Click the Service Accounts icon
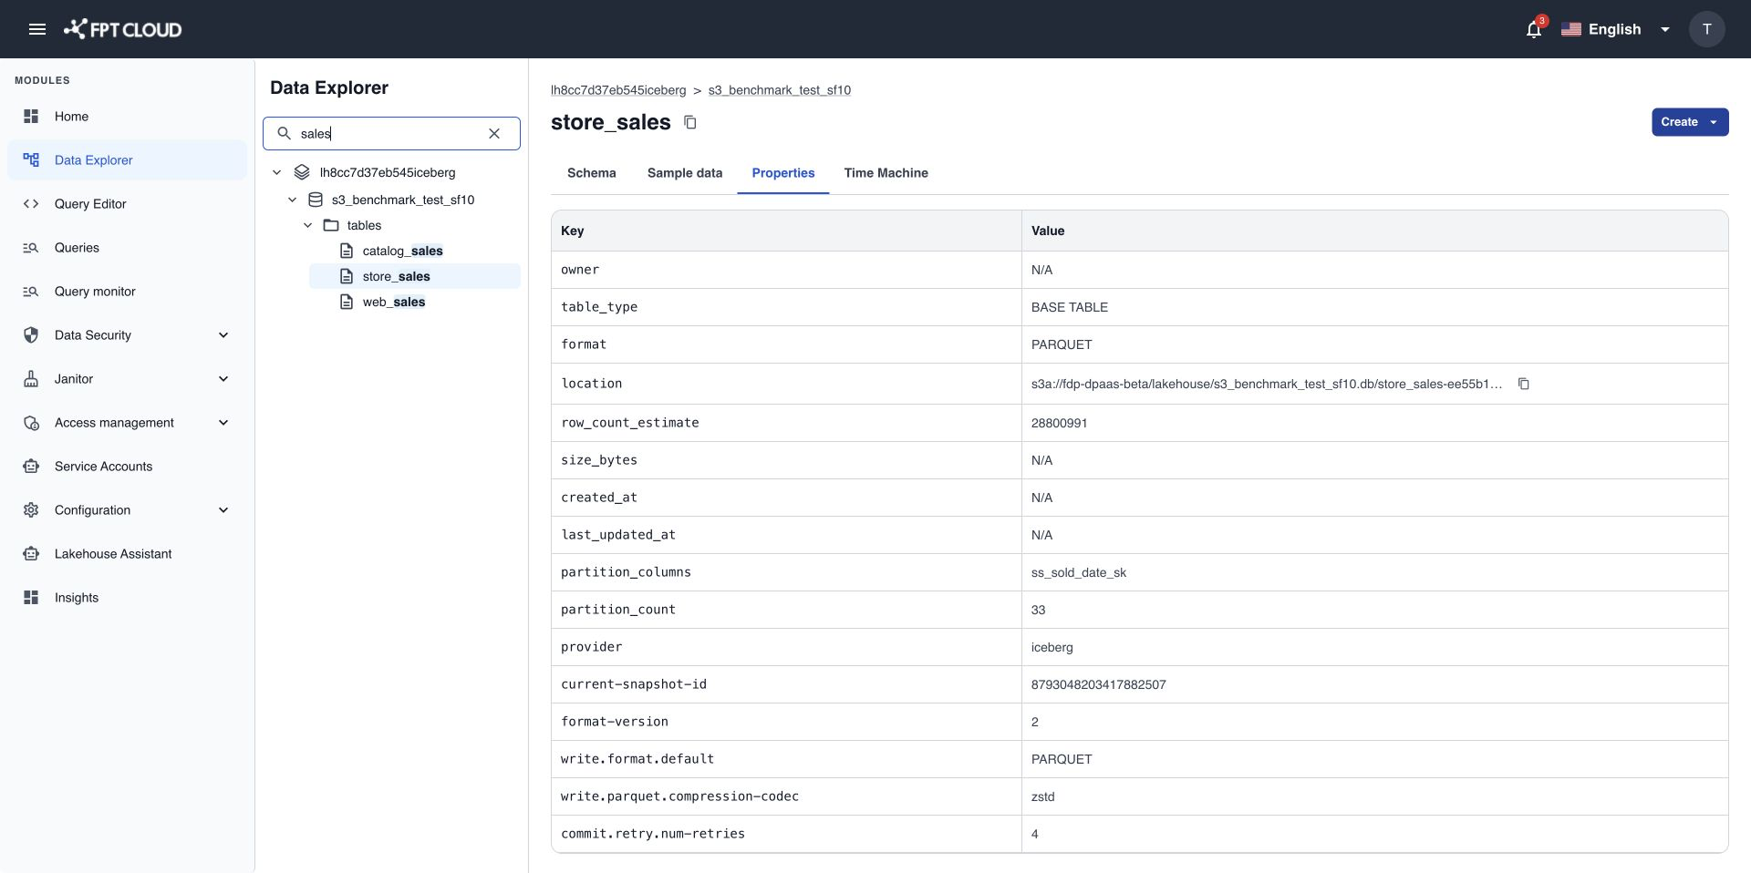The width and height of the screenshot is (1751, 873). (31, 467)
